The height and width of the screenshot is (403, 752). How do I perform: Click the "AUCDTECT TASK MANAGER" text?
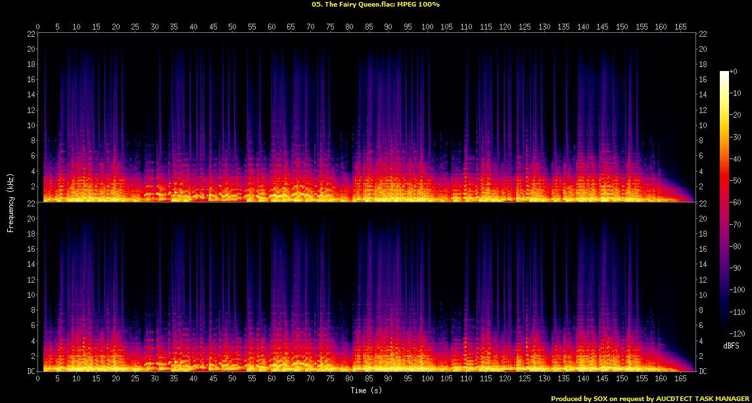(700, 398)
